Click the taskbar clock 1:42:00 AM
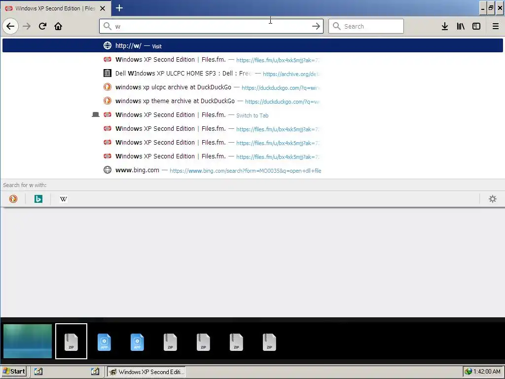Viewport: 505px width, 379px height. pos(487,372)
